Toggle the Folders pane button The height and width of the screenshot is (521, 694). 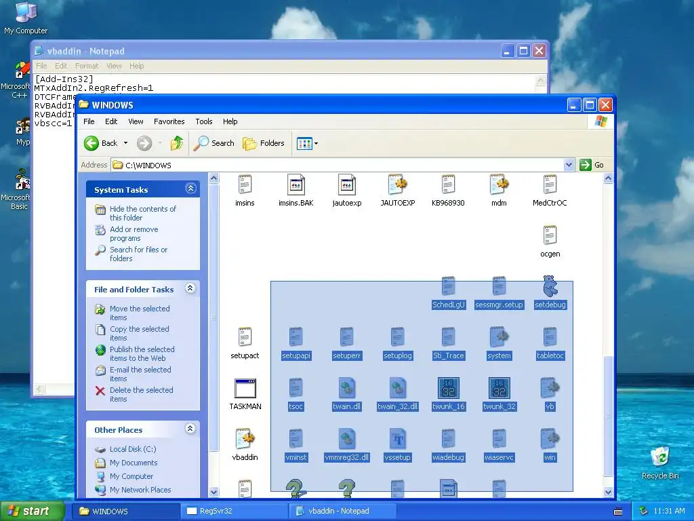coord(264,143)
